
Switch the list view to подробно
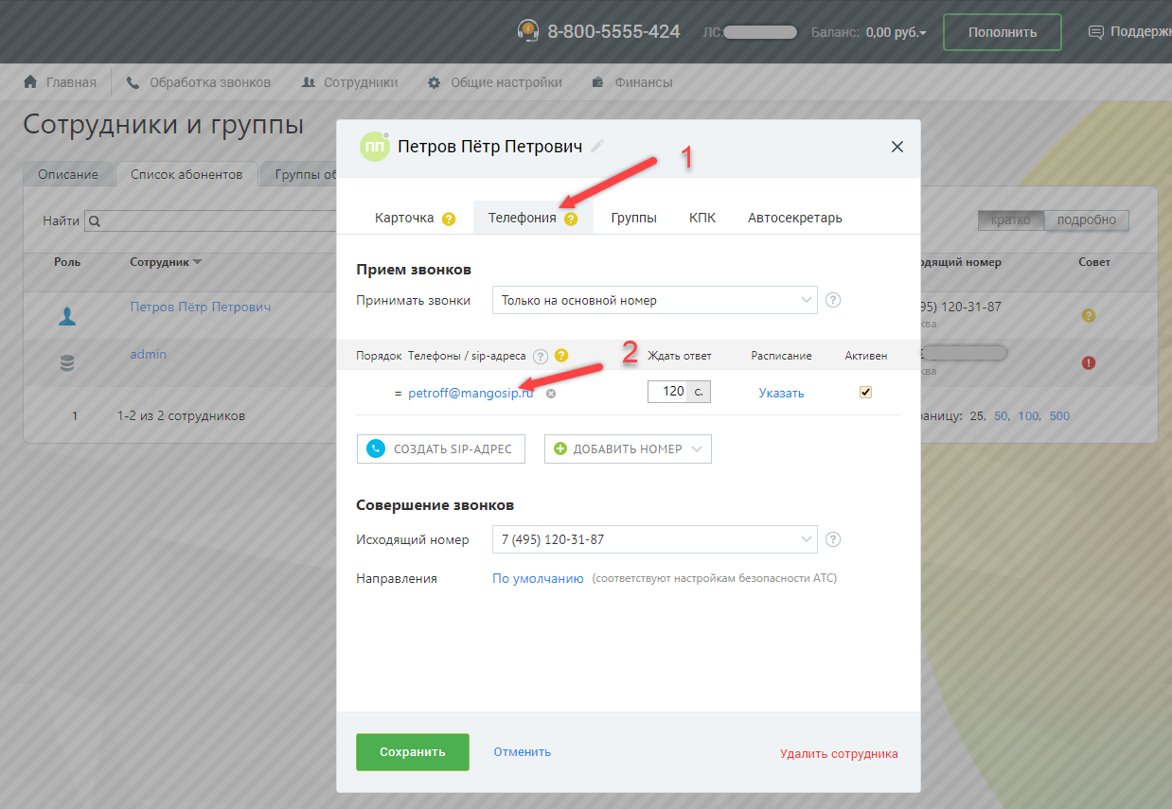click(1086, 220)
